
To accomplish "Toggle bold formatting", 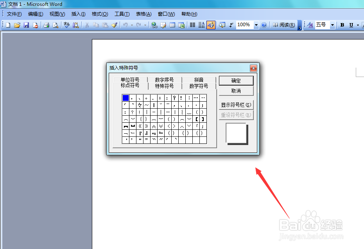I will tap(342, 25).
